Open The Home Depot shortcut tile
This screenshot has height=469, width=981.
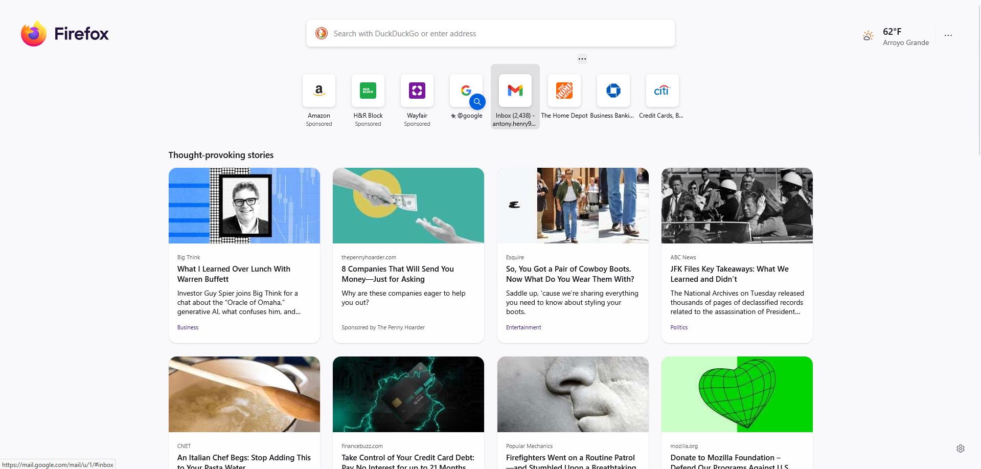(564, 91)
